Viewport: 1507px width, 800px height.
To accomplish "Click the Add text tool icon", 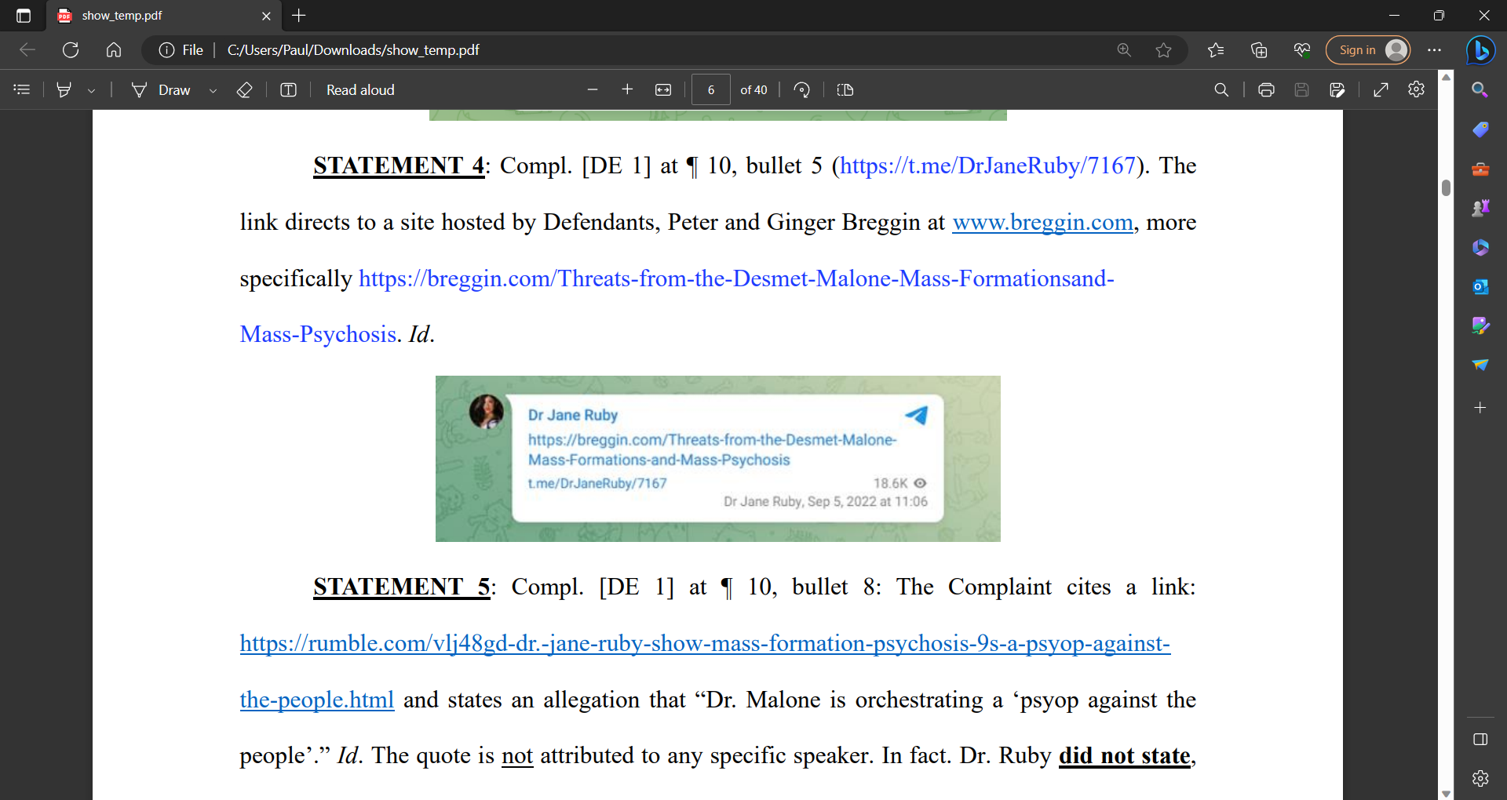I will tap(288, 90).
